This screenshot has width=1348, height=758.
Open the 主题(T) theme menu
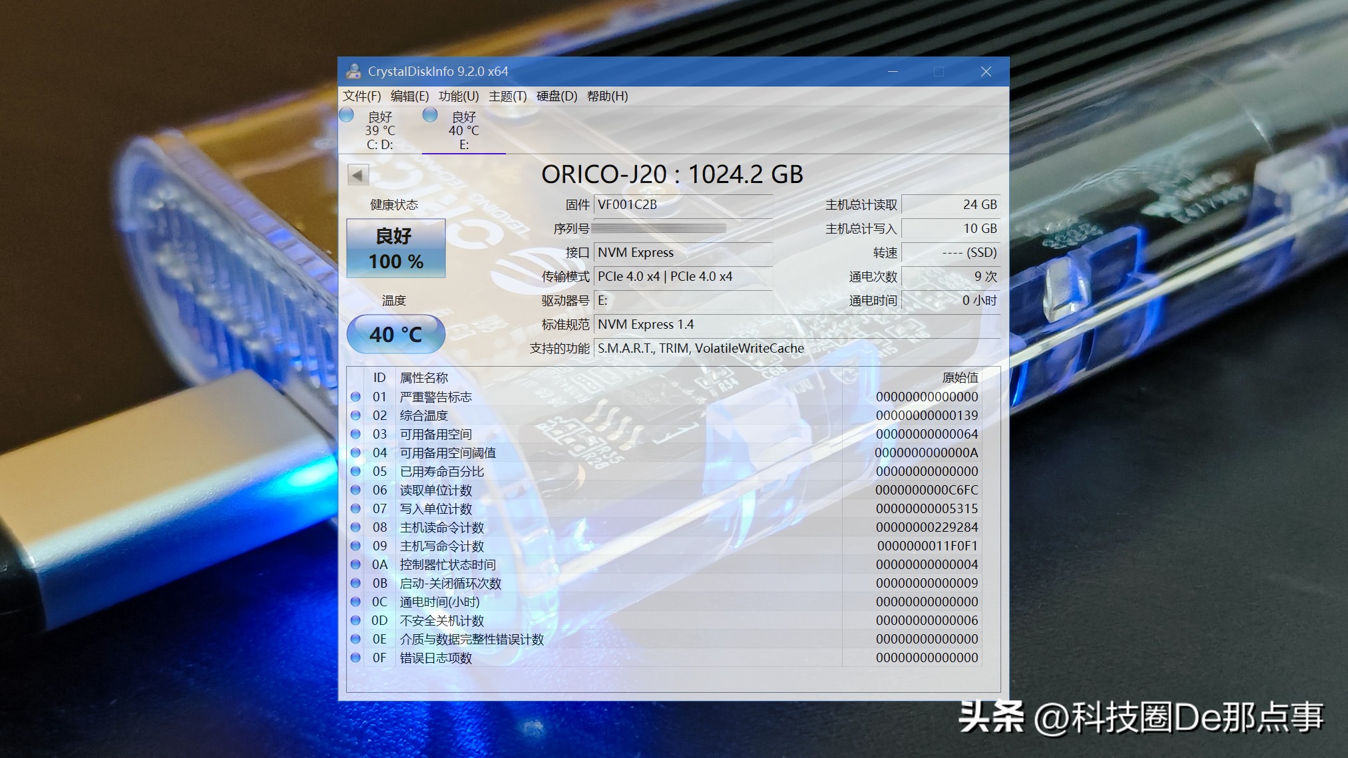(506, 96)
